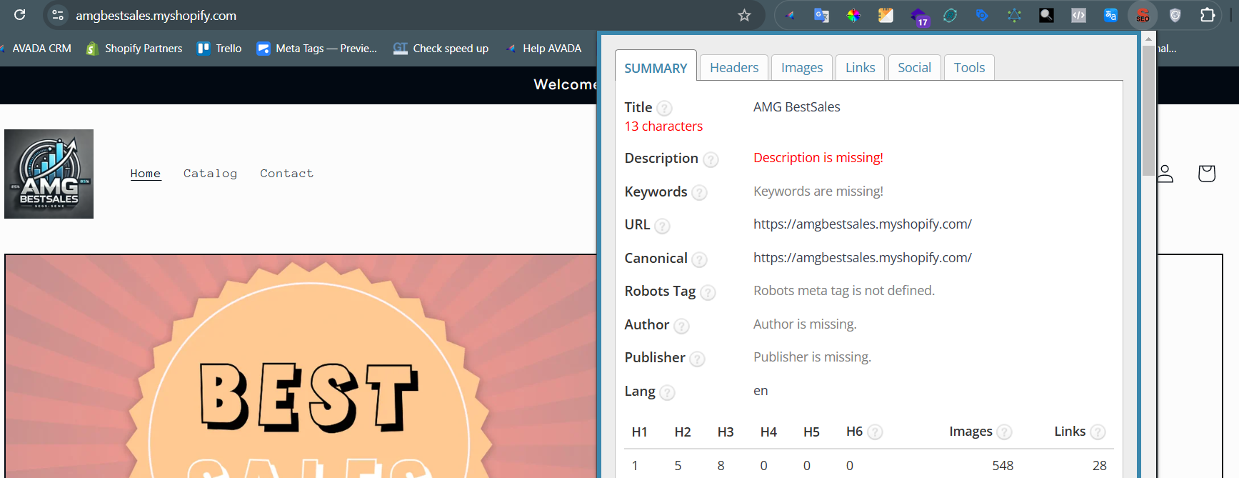Show help icon next to Links count

(1098, 432)
